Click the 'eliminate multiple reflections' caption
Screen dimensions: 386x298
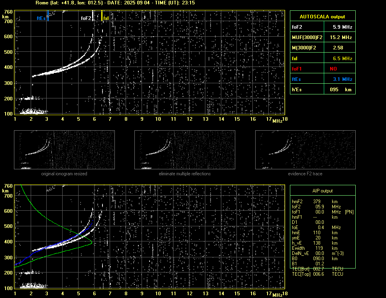[185, 174]
